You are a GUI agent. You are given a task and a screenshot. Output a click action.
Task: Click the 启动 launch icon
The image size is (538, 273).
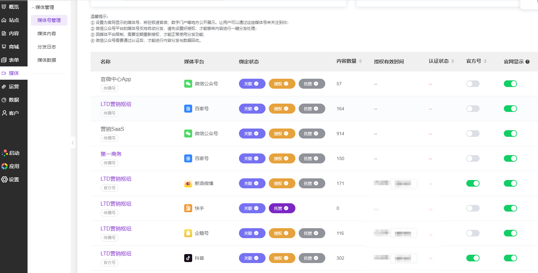5,153
